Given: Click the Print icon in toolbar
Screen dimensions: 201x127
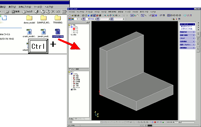Looking at the screenshot, I should pos(78,15).
